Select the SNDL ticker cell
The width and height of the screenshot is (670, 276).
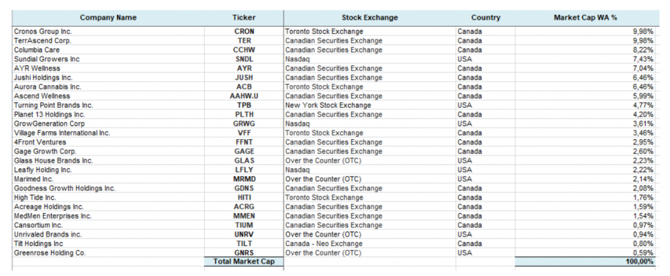coord(244,59)
